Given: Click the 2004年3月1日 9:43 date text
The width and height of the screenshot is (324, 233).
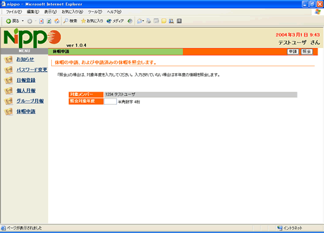Looking at the screenshot, I should (x=297, y=35).
